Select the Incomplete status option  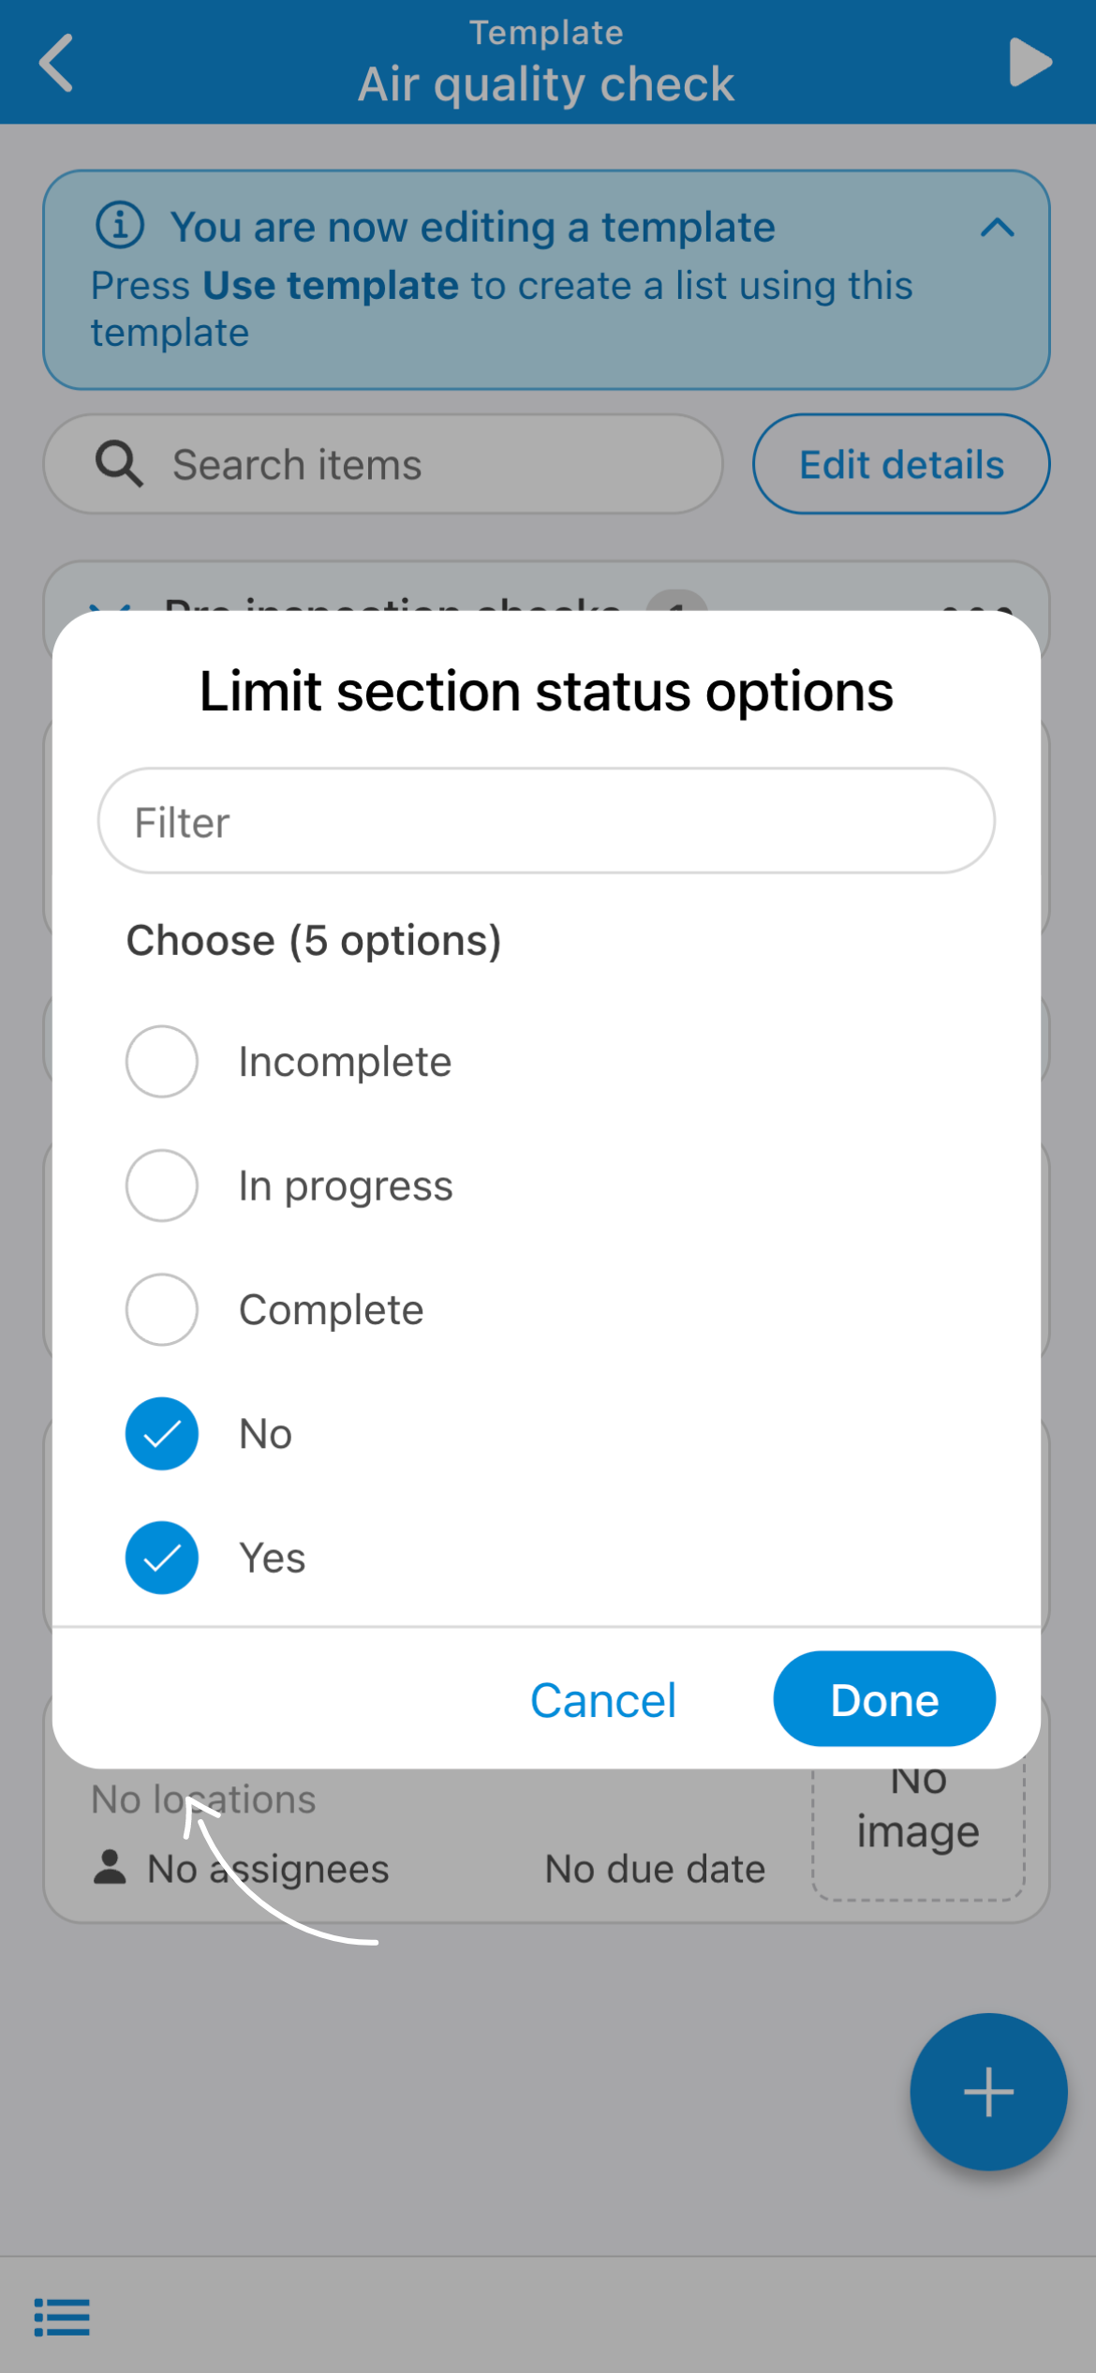pyautogui.click(x=162, y=1062)
